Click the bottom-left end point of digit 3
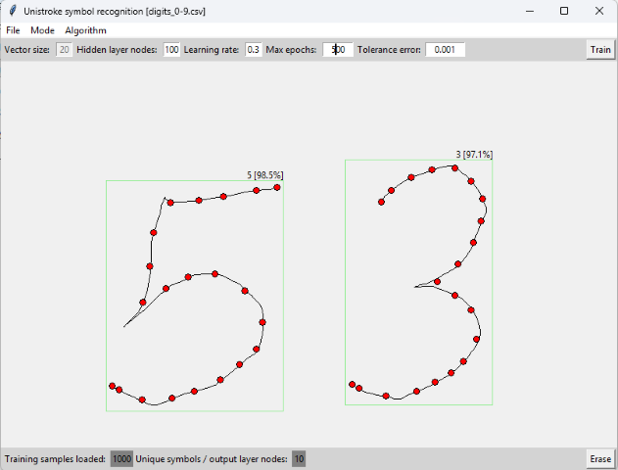Image resolution: width=618 pixels, height=470 pixels. (x=352, y=385)
